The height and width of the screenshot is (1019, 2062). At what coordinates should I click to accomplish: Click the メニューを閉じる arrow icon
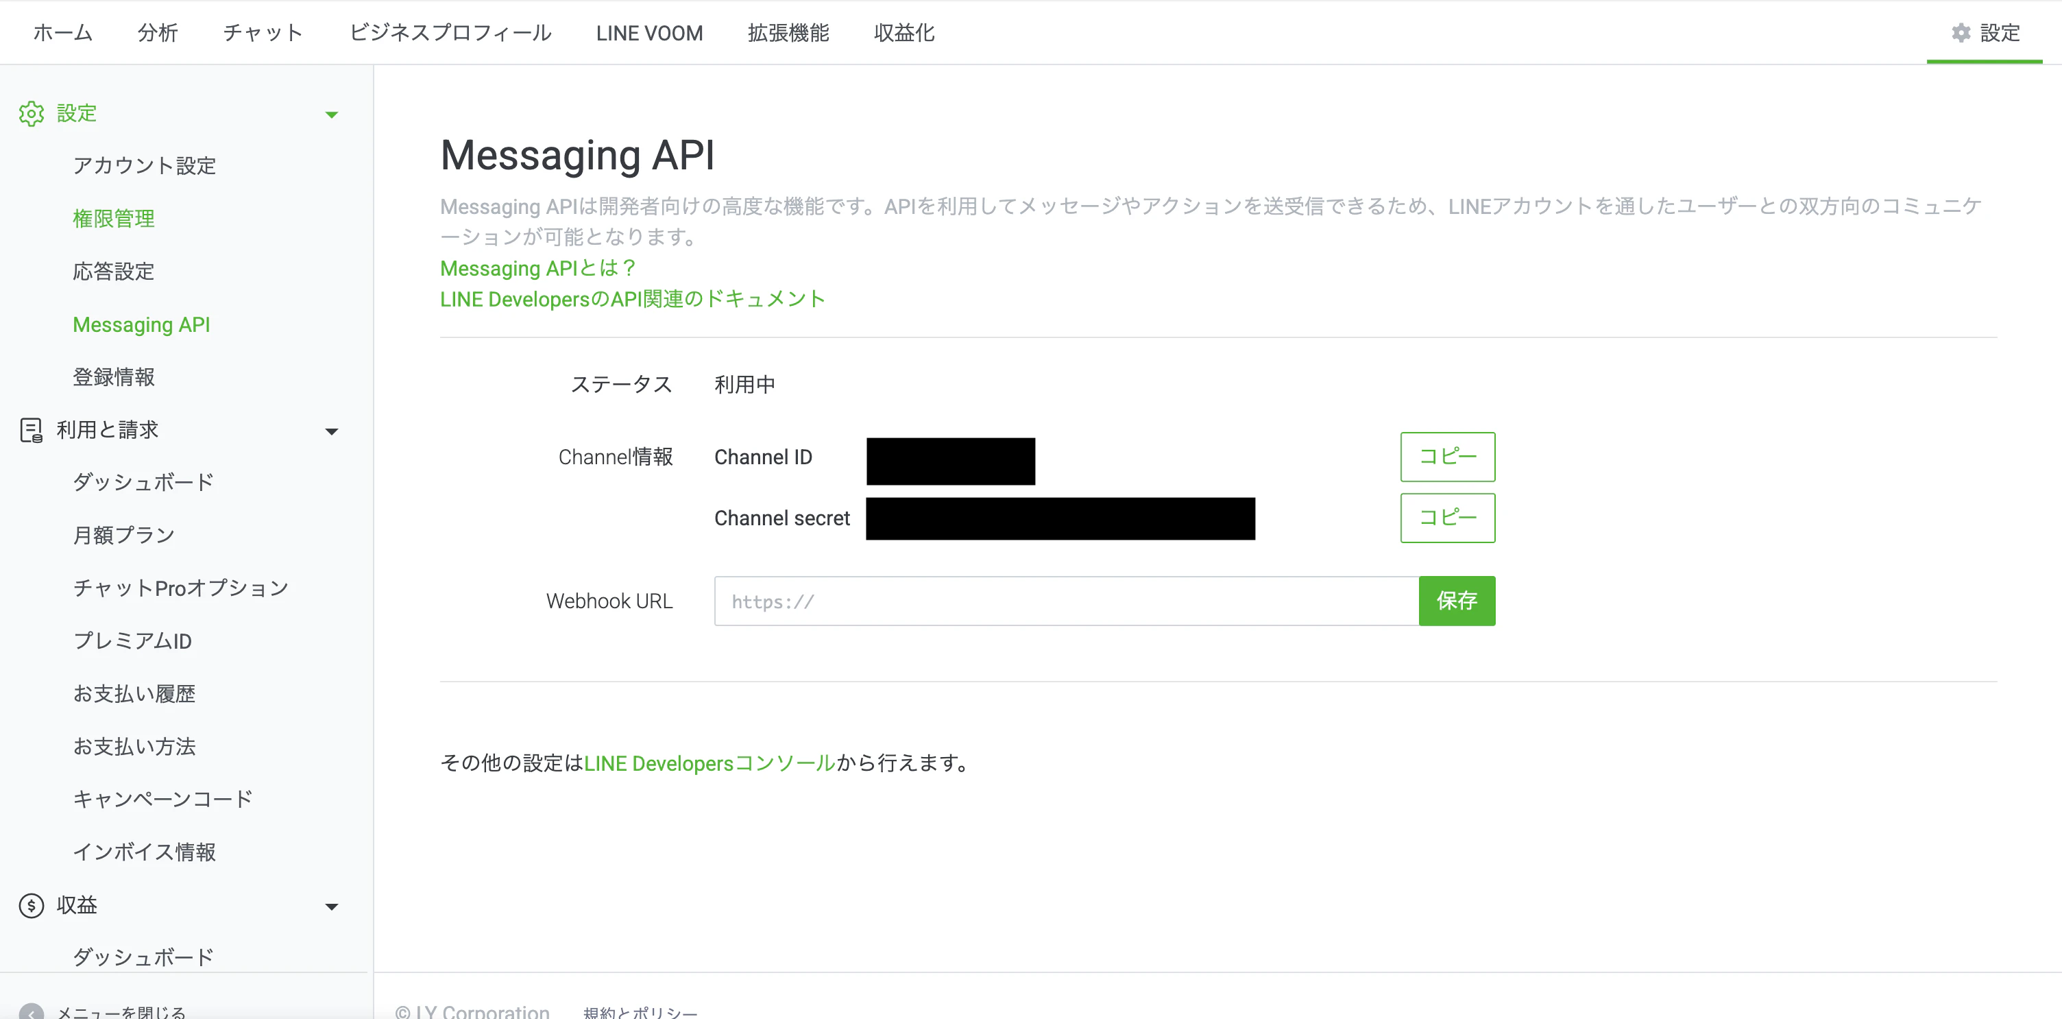tap(32, 1011)
